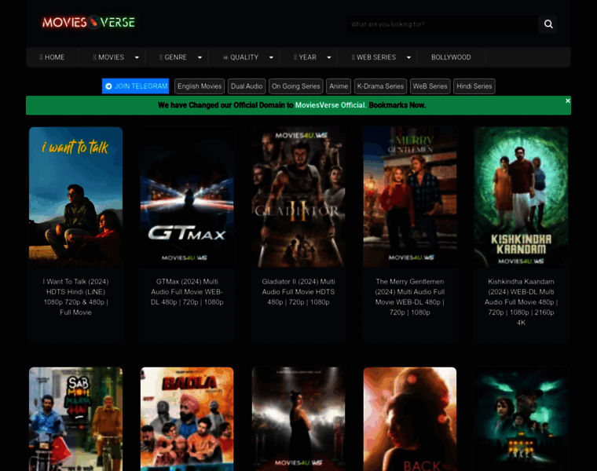Click 'Kishkindha Kaandam (2024)' title link
597x471 pixels.
521,302
